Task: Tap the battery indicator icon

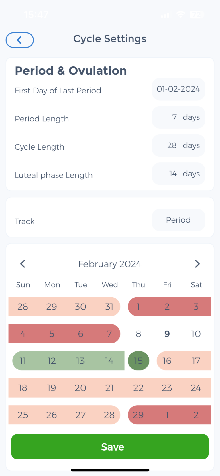Action: pyautogui.click(x=197, y=15)
